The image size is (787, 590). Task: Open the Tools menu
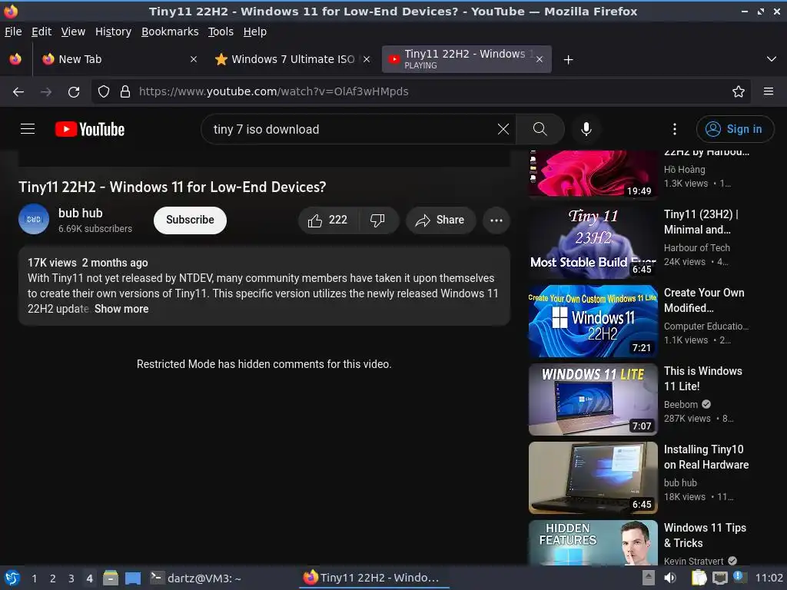[221, 31]
